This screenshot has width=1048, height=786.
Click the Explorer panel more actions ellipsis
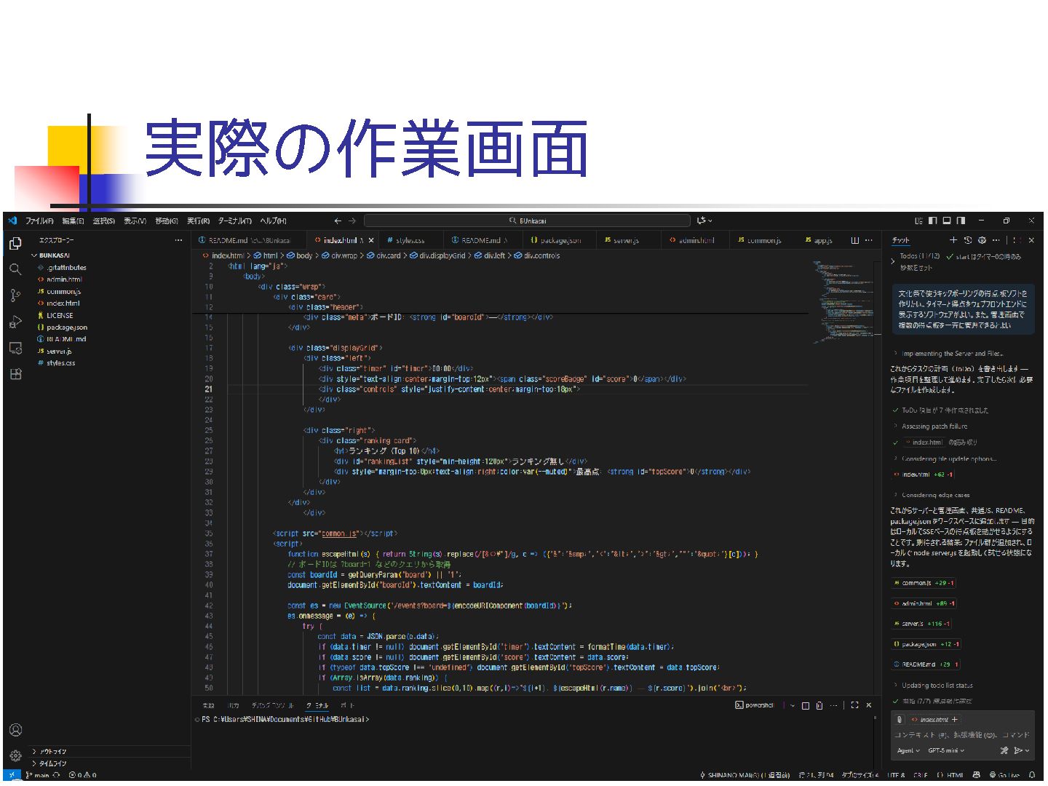[178, 240]
